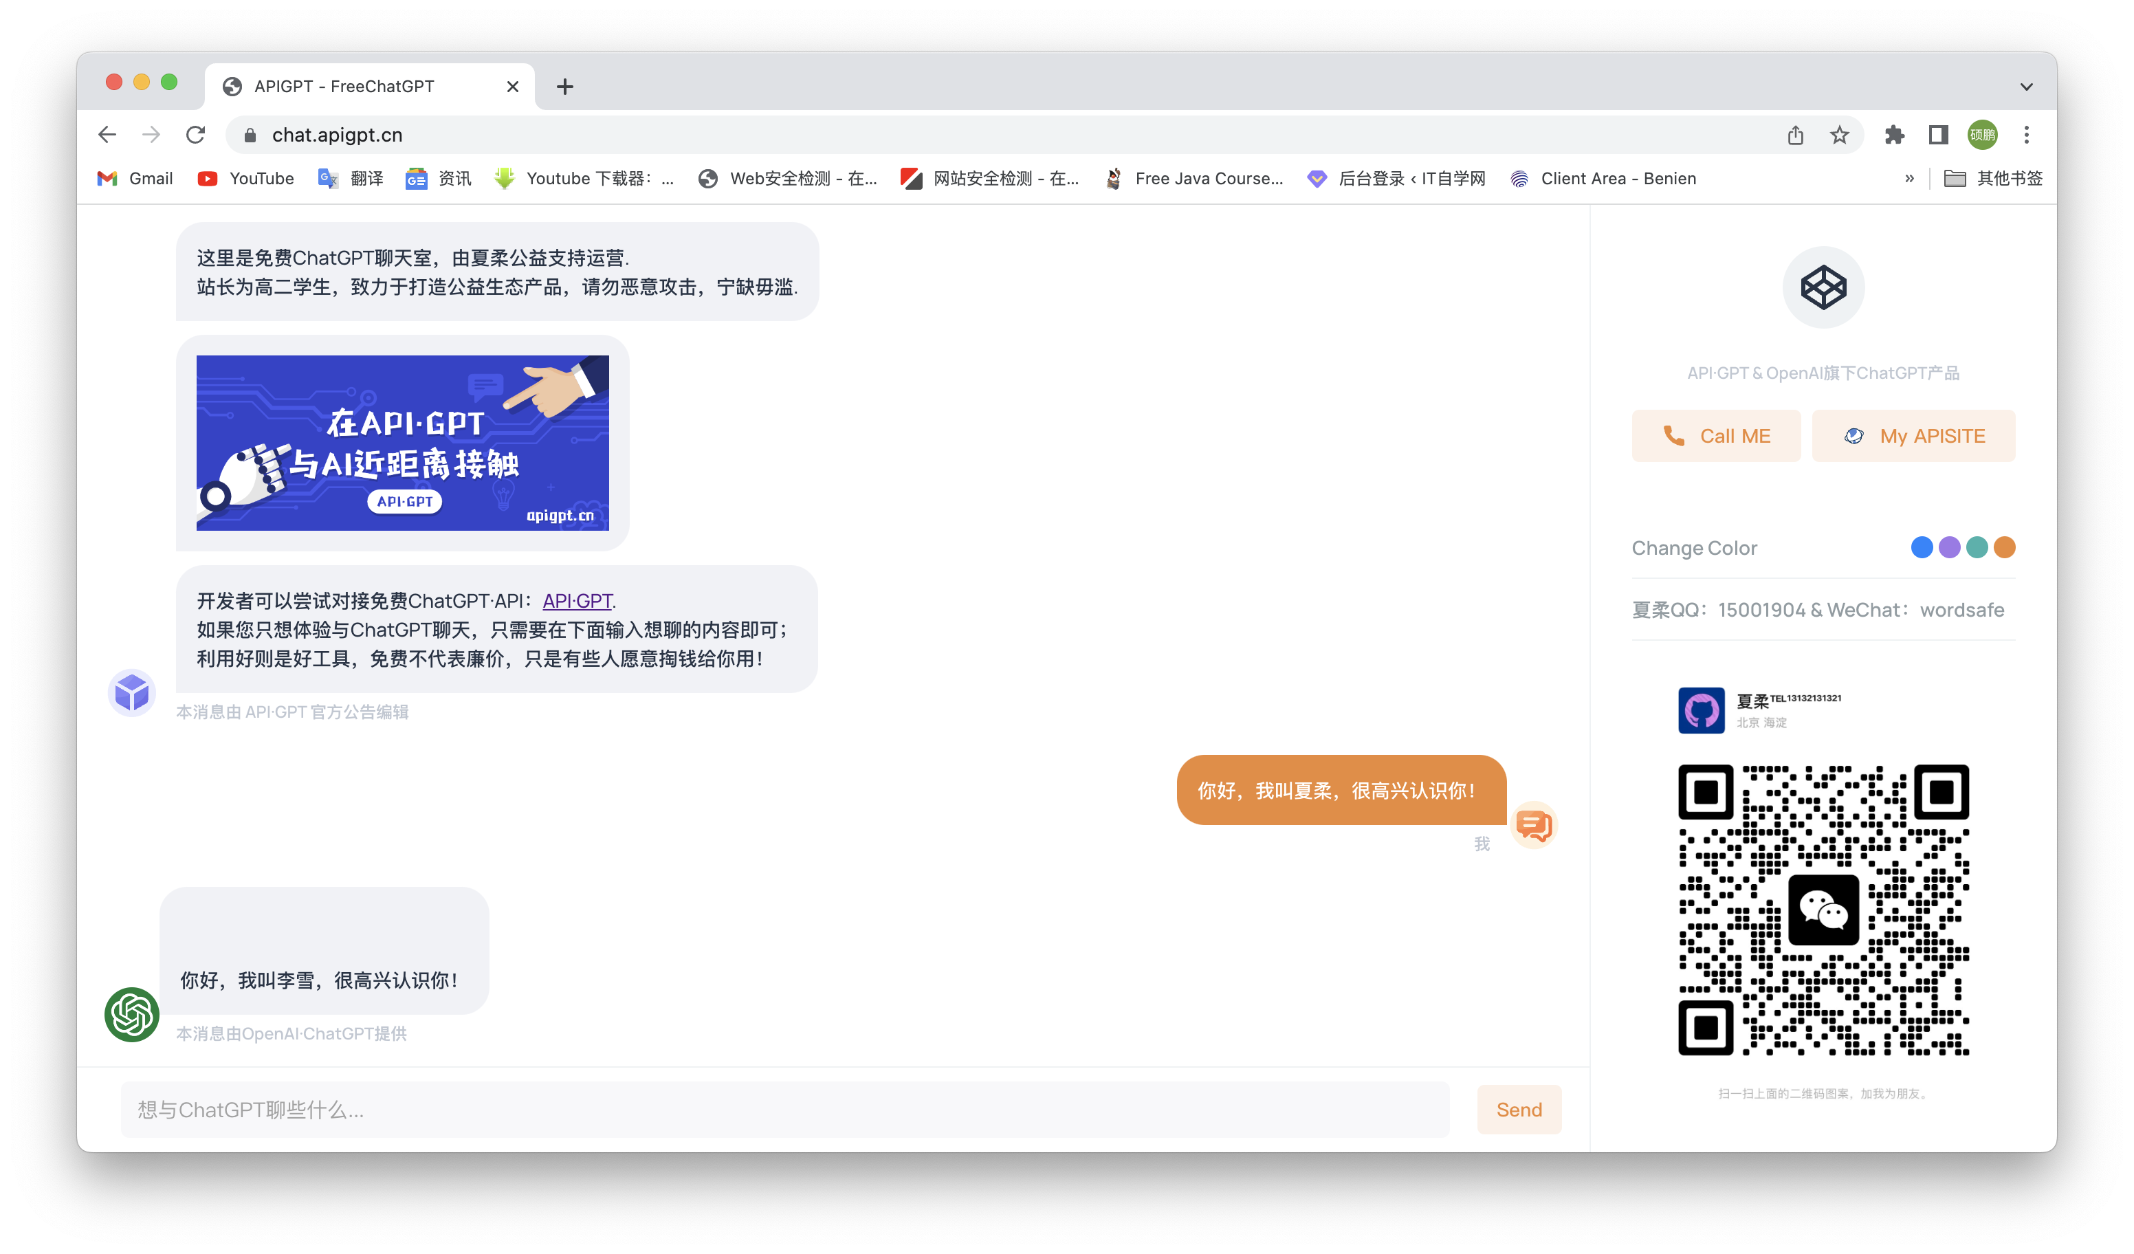Open the green profile avatar menu
Viewport: 2134px width, 1254px height.
pos(1983,135)
